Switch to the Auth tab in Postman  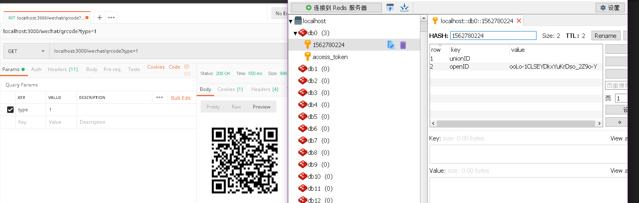(36, 69)
